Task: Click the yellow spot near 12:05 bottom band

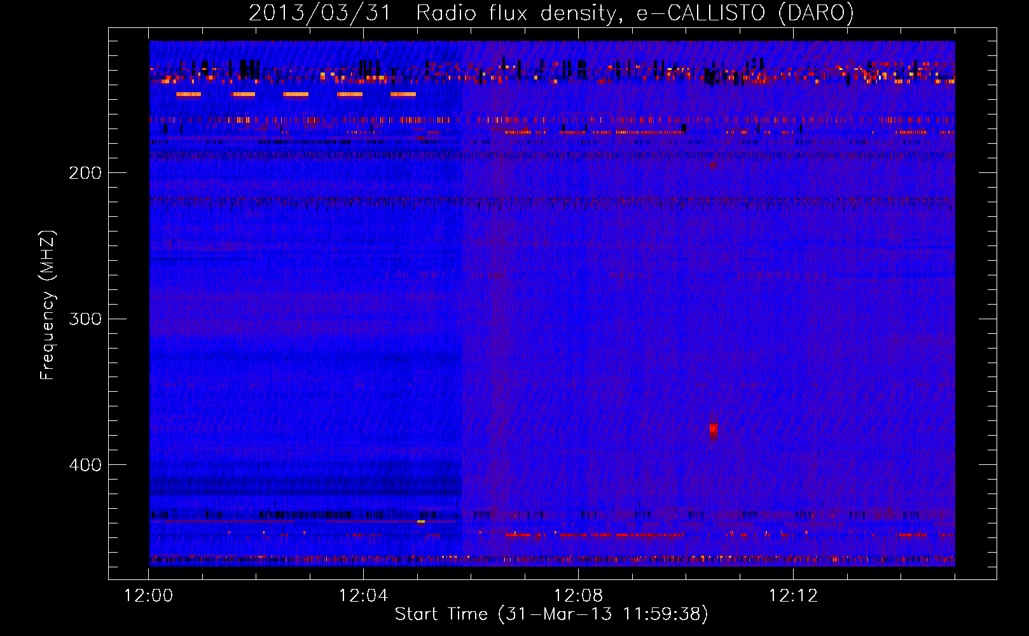Action: point(421,522)
